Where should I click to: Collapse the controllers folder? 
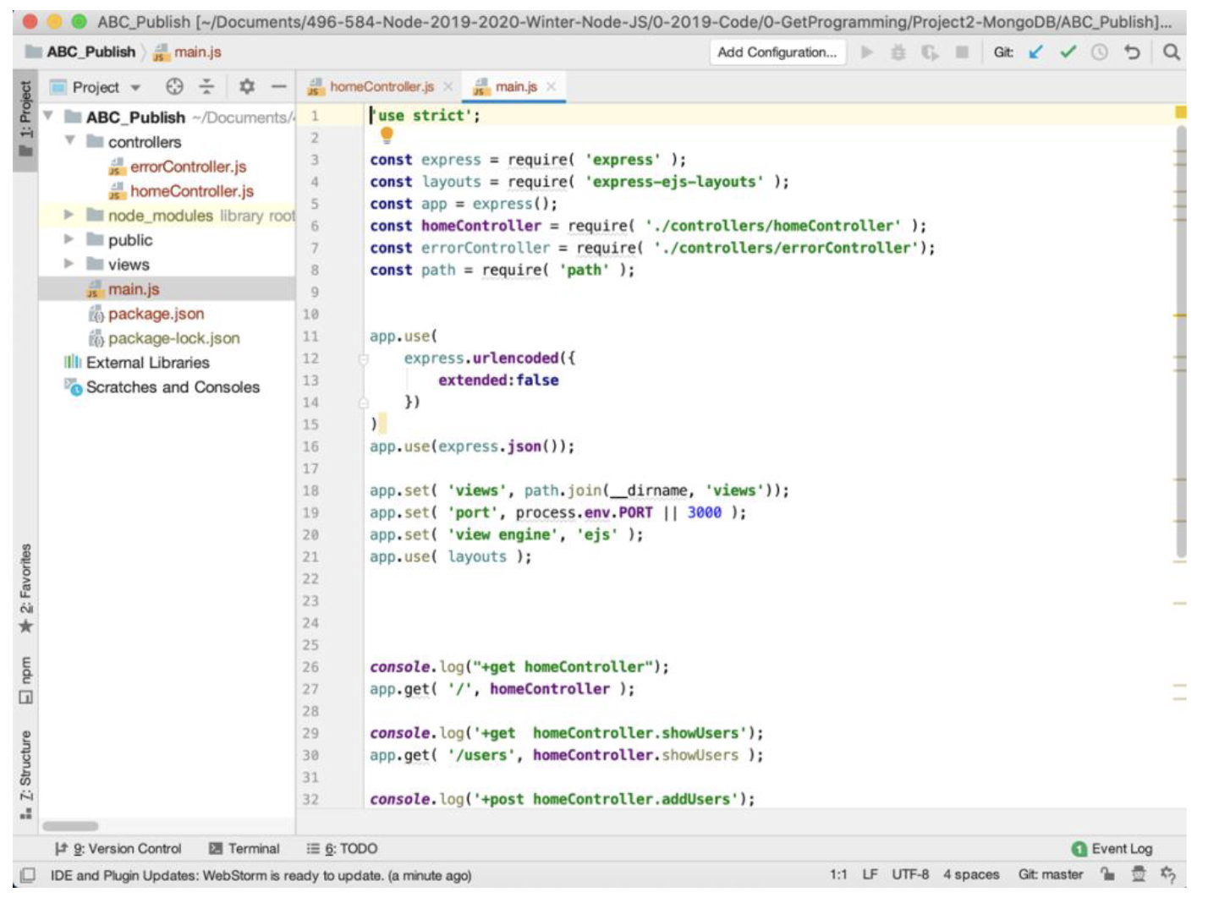tap(69, 141)
